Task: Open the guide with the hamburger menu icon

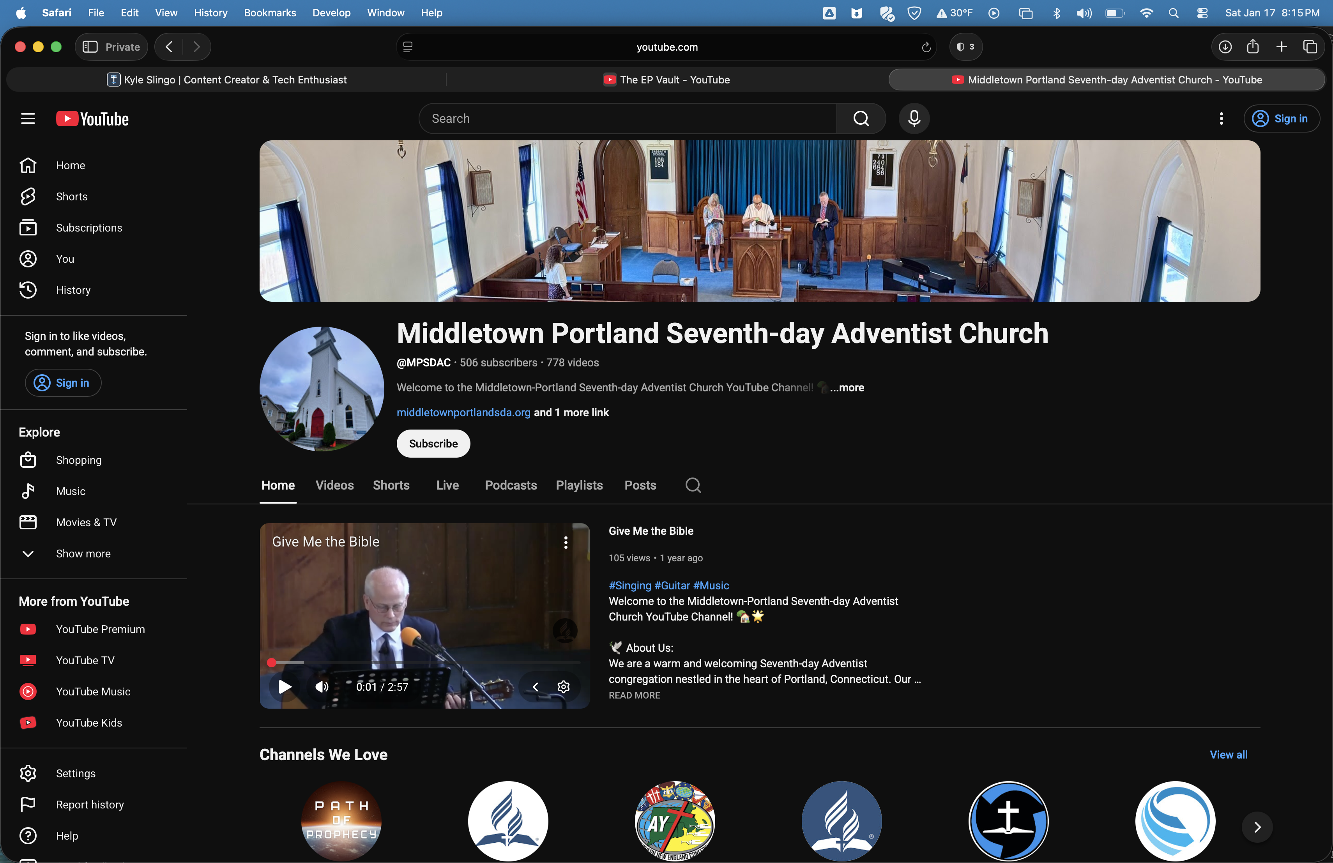Action: click(27, 118)
